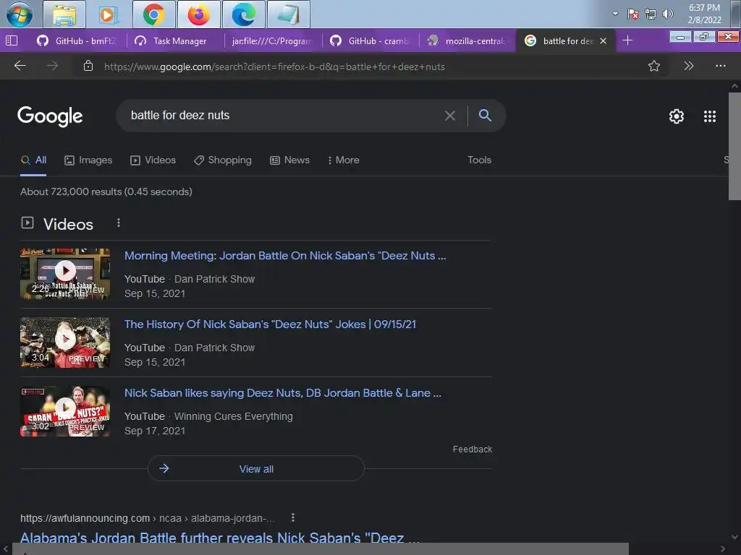Open the Google apps grid
Screen dimensions: 741x555
point(710,116)
